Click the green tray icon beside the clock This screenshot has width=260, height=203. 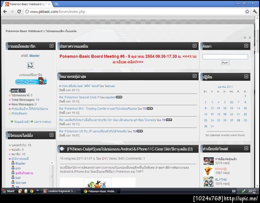click(x=244, y=191)
